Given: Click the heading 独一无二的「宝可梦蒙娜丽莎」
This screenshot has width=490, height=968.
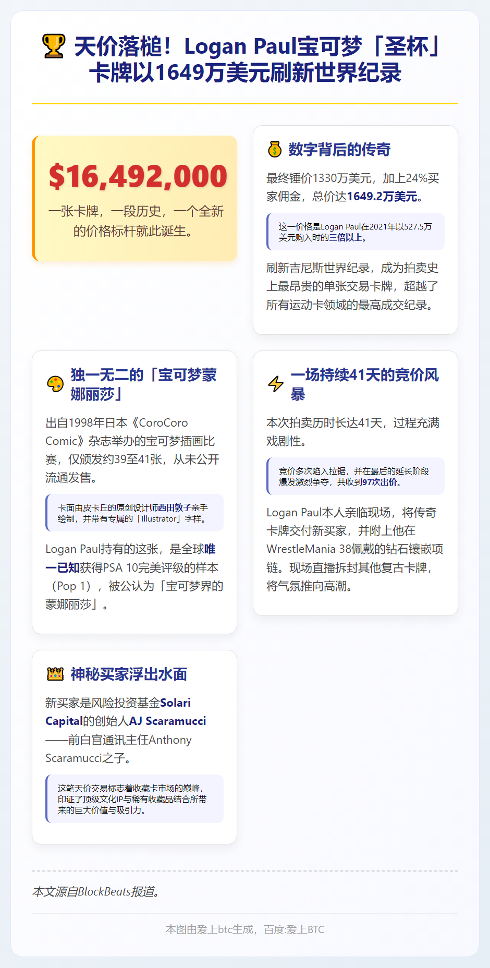Looking at the screenshot, I should (x=144, y=384).
